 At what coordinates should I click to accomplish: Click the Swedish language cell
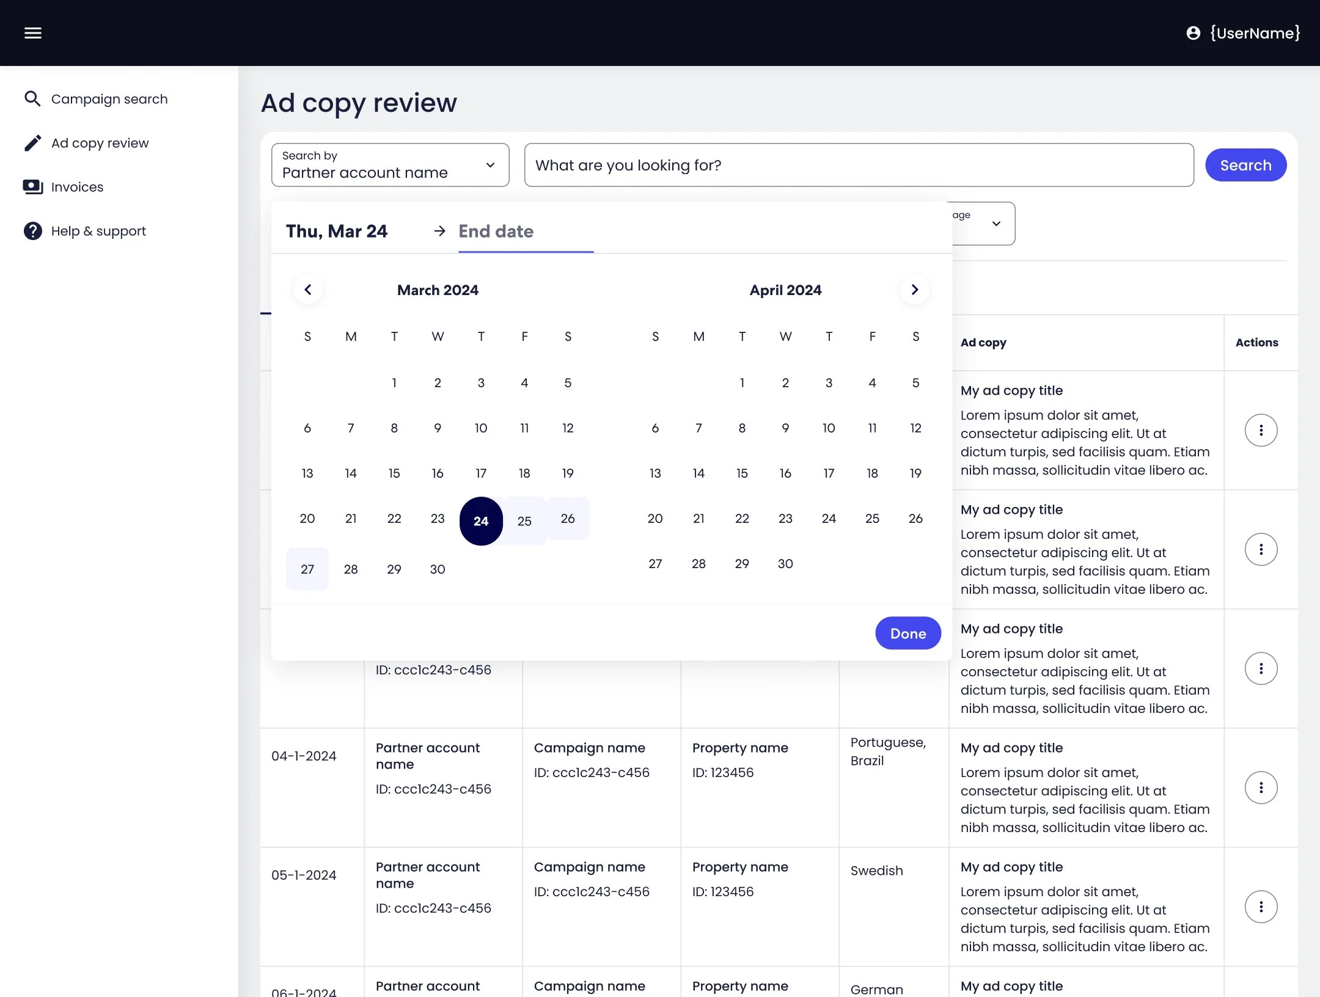pos(876,871)
